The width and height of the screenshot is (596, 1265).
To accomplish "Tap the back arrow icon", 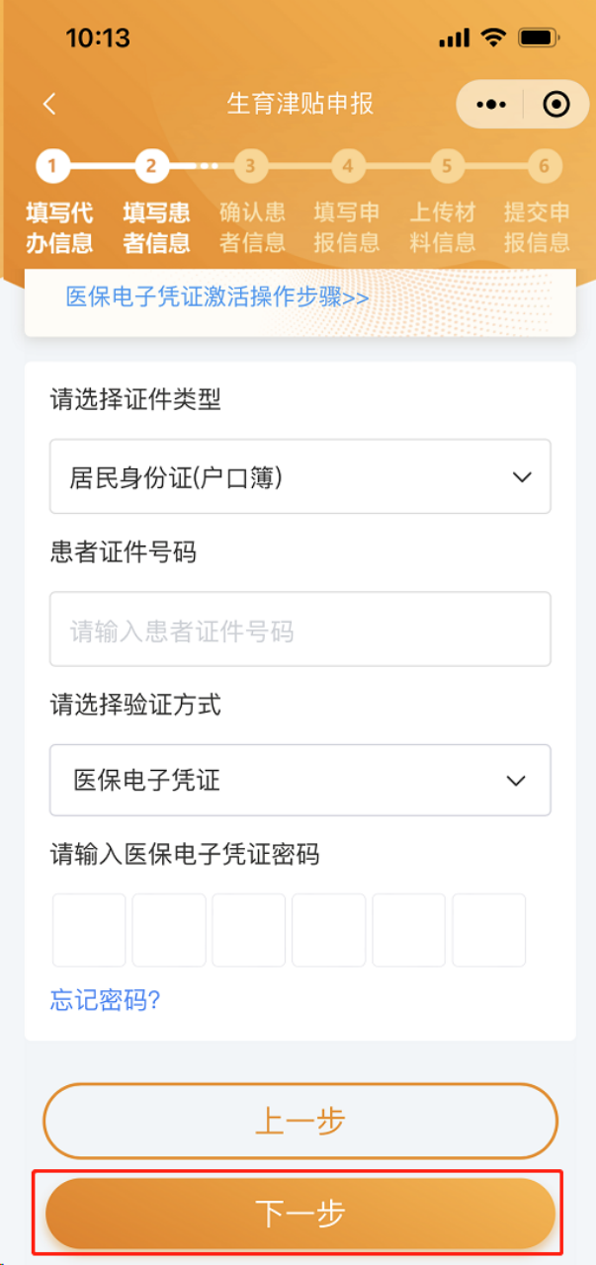I will click(50, 104).
